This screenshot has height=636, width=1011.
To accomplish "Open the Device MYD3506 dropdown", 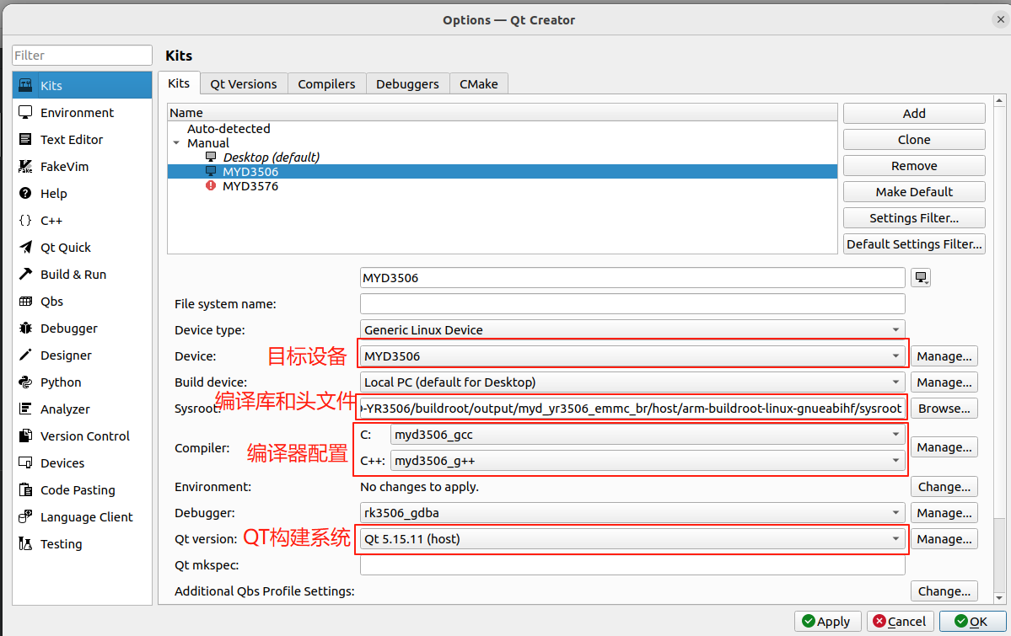I will tap(632, 355).
